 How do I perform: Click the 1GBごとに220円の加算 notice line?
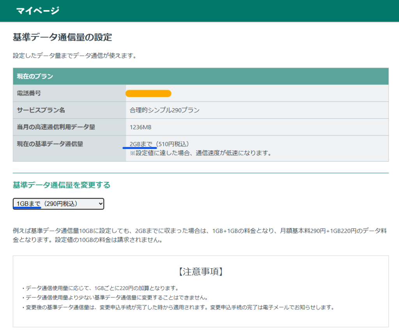click(101, 288)
